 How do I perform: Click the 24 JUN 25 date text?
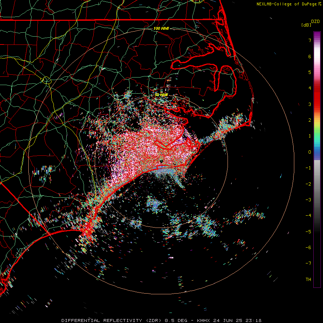coord(227,320)
